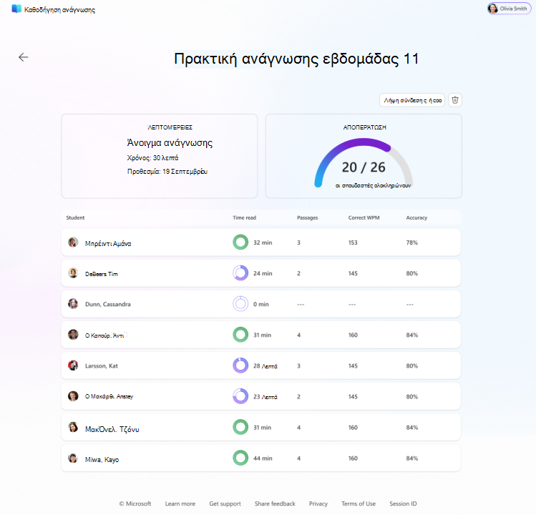Click the trash delete icon
This screenshot has width=536, height=515.
455,100
